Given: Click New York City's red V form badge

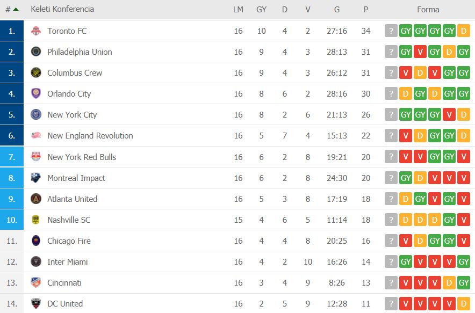Looking at the screenshot, I should 449,115.
